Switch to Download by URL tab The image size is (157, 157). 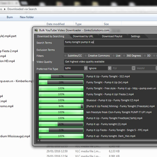click(x=83, y=36)
